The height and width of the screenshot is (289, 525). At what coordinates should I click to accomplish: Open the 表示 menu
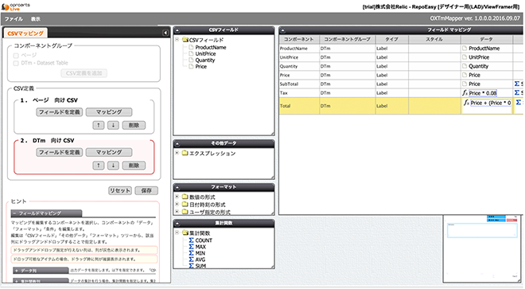tap(36, 19)
